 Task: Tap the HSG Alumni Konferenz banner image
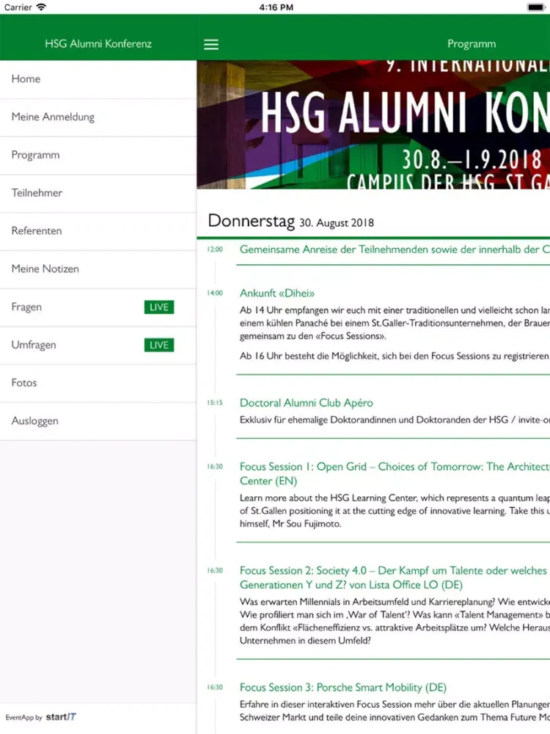pyautogui.click(x=373, y=125)
